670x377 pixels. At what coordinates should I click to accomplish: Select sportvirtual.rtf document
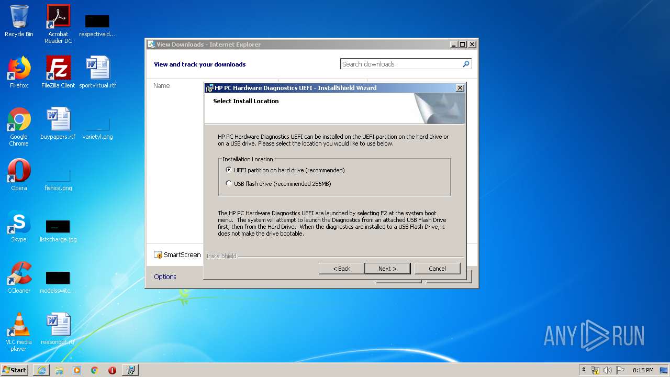click(97, 72)
